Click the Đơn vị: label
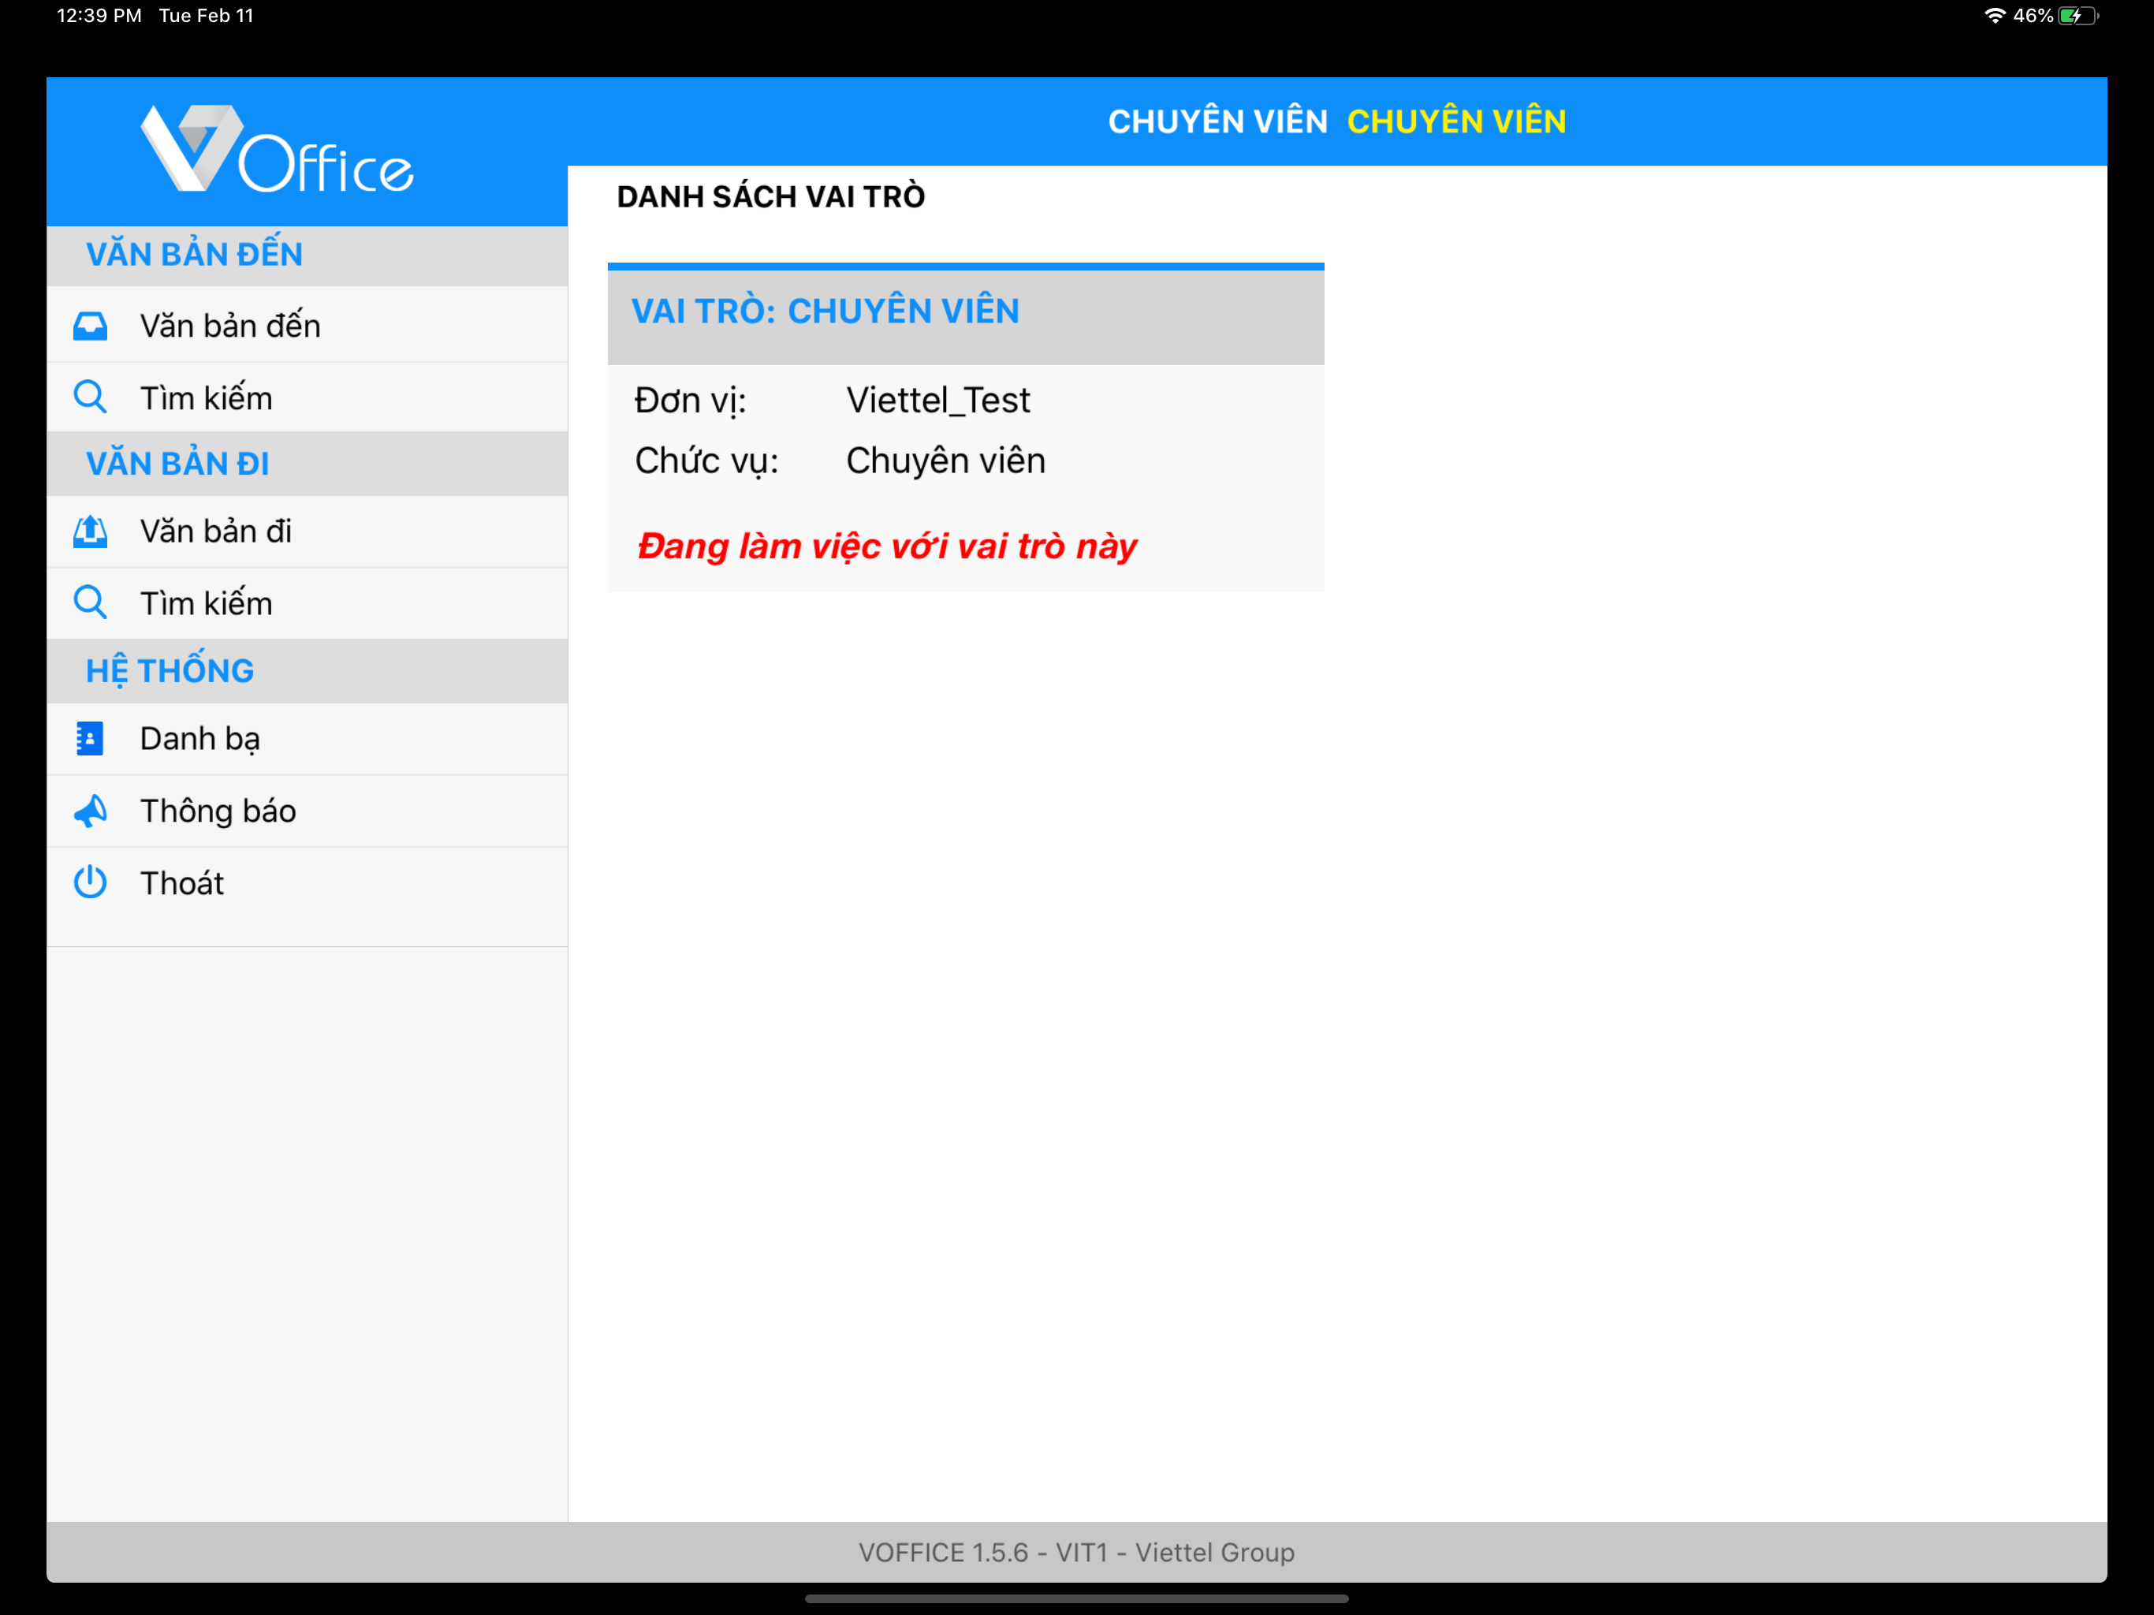 click(x=691, y=401)
